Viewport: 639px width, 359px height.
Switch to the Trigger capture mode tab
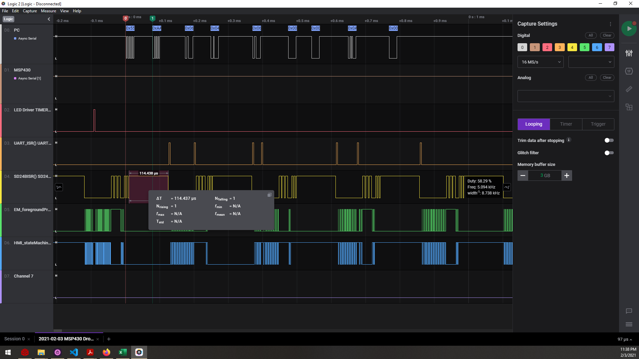(x=598, y=124)
